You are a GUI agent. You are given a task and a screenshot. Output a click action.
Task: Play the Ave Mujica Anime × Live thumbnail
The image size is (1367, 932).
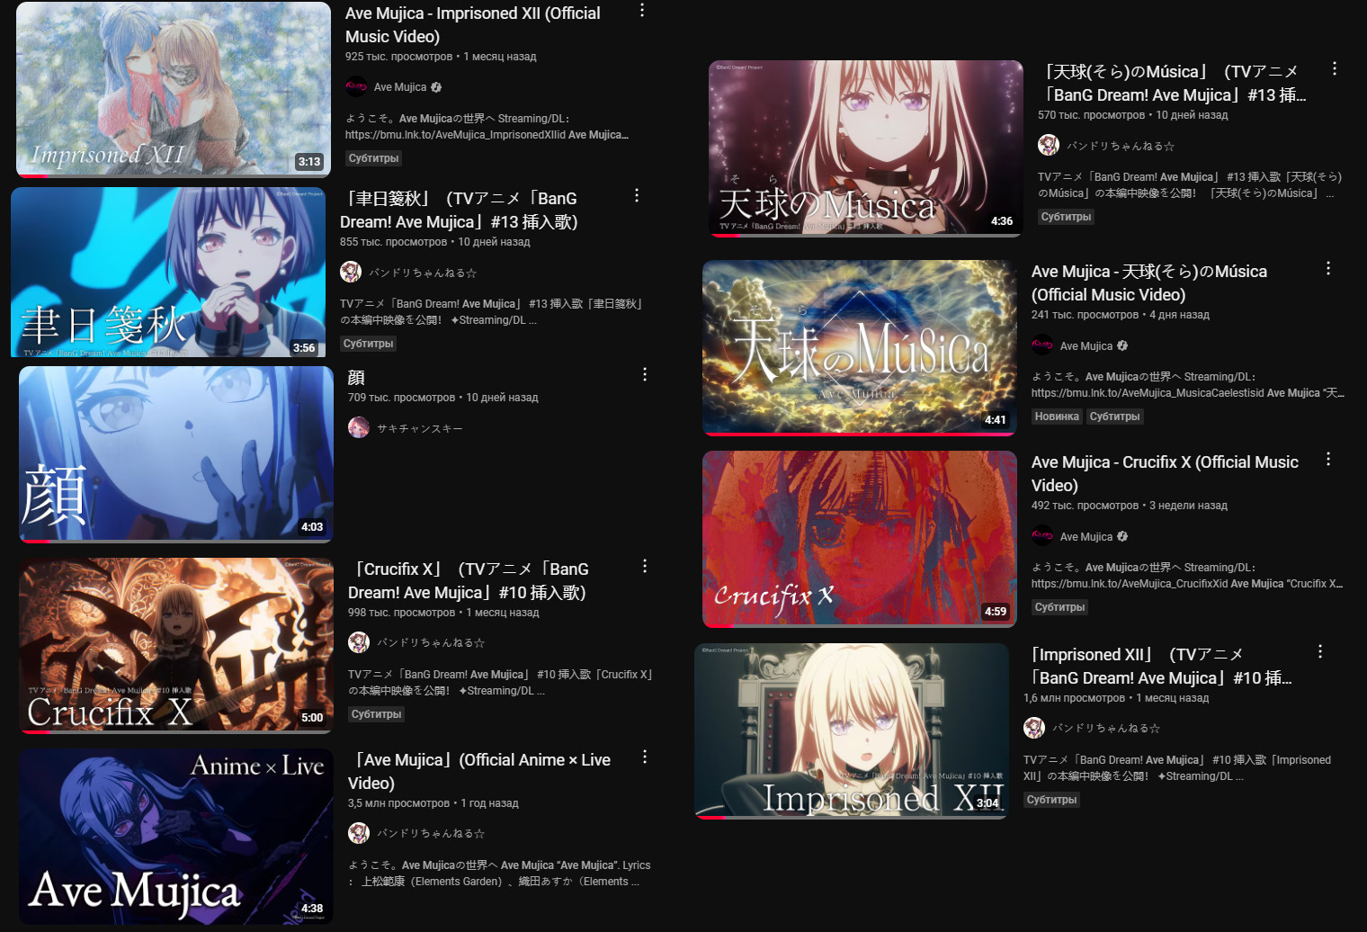[176, 837]
